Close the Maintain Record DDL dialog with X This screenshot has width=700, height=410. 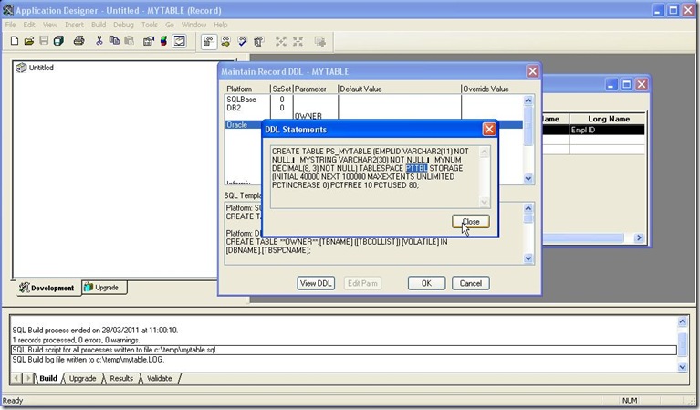[x=532, y=71]
